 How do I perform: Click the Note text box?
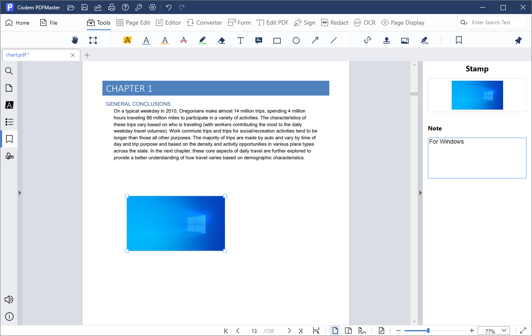477,158
